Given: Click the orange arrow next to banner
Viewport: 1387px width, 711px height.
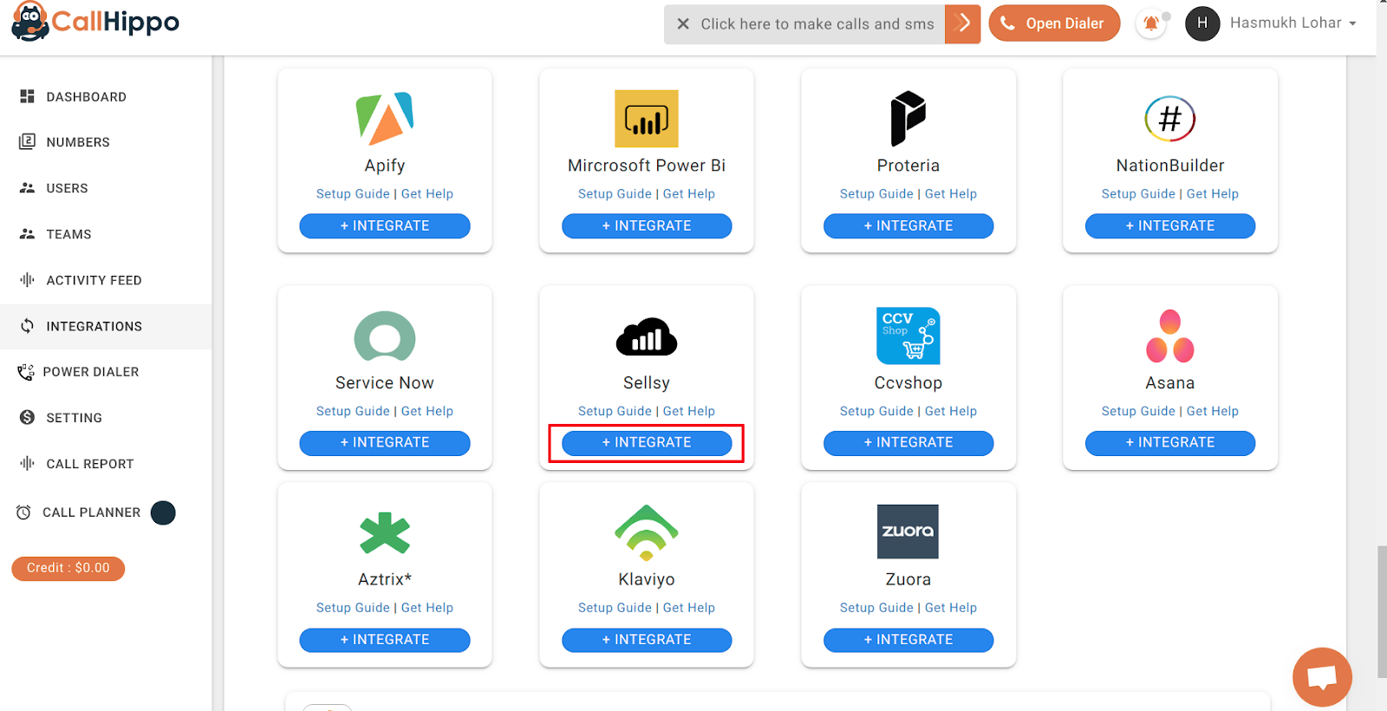Looking at the screenshot, I should [962, 24].
